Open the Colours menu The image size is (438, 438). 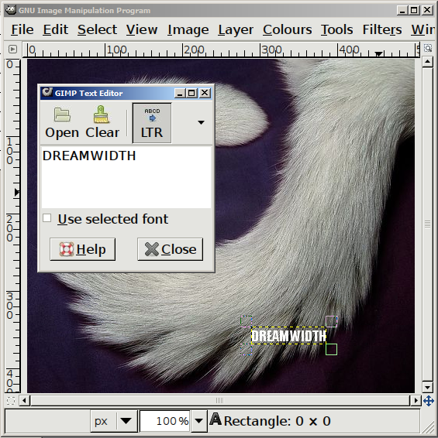coord(287,29)
